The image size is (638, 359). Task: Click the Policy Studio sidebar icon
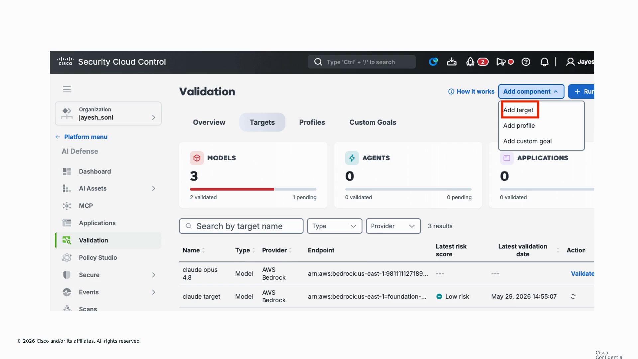click(x=67, y=258)
